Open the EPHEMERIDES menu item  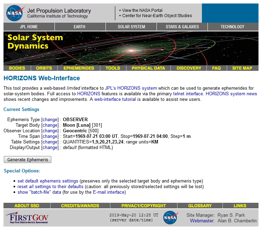[79, 68]
